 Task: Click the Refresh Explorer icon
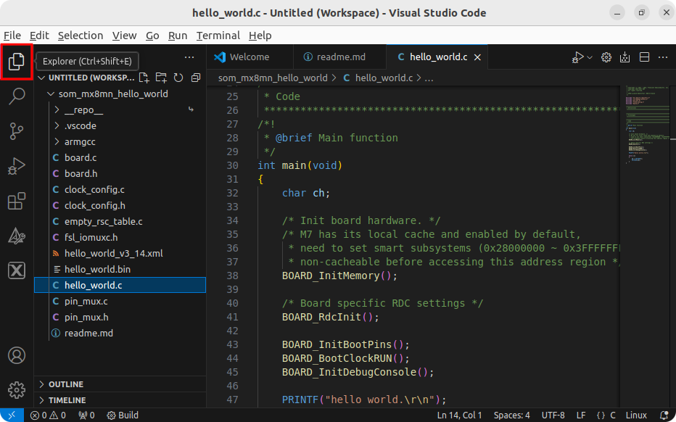click(178, 78)
